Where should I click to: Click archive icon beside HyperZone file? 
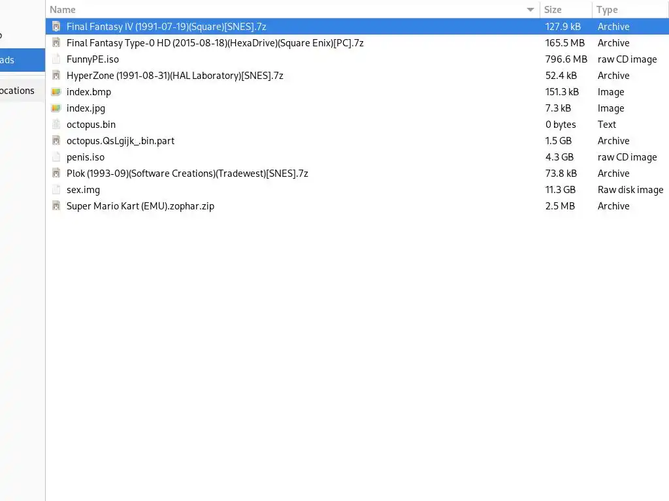click(x=56, y=76)
